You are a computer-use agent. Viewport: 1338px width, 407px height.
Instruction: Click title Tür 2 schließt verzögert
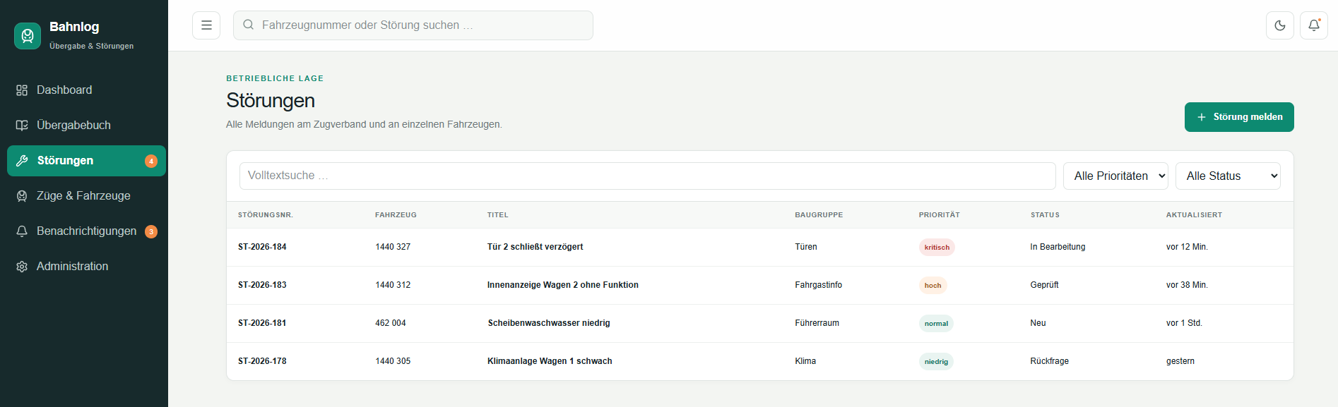535,247
